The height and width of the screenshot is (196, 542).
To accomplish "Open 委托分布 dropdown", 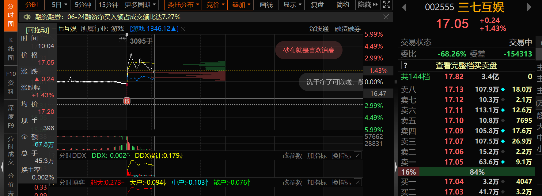I will point(183,5).
